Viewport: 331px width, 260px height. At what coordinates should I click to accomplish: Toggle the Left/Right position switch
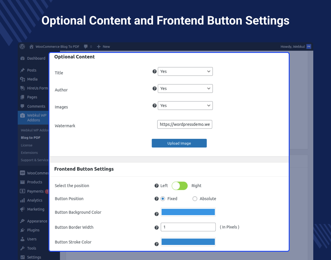click(x=180, y=186)
